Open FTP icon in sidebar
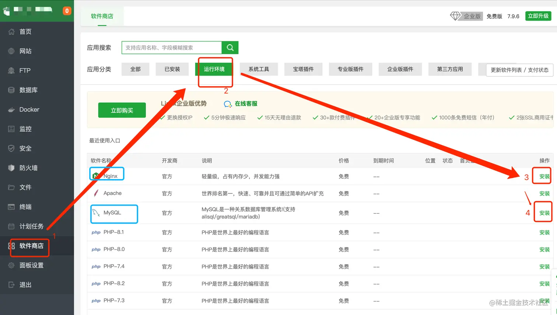 [x=11, y=71]
